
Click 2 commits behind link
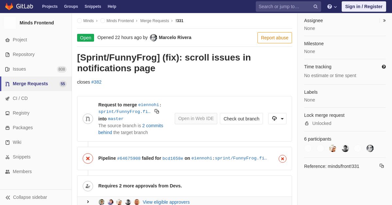tap(131, 129)
